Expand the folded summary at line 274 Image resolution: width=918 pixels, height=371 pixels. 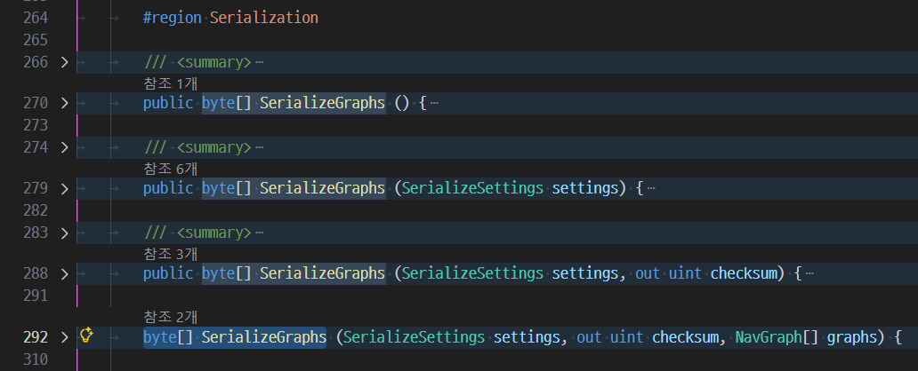coord(63,147)
